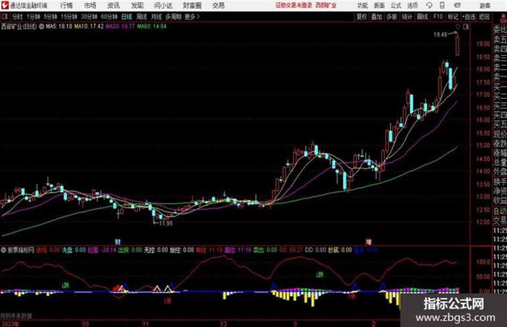
Task: Select the 周线 weekly period
Action: coord(142,17)
